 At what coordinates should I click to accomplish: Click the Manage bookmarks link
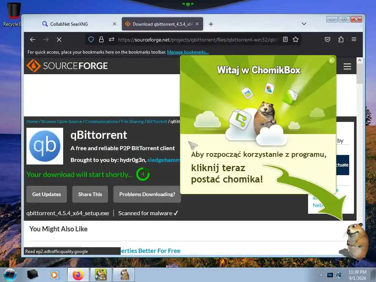point(188,52)
